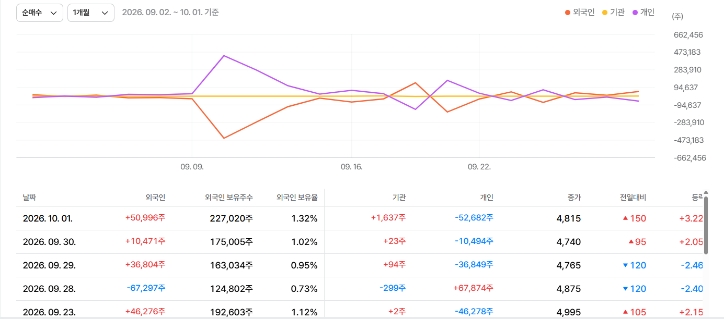Click the 날짜 column header
This screenshot has width=724, height=319.
point(30,198)
